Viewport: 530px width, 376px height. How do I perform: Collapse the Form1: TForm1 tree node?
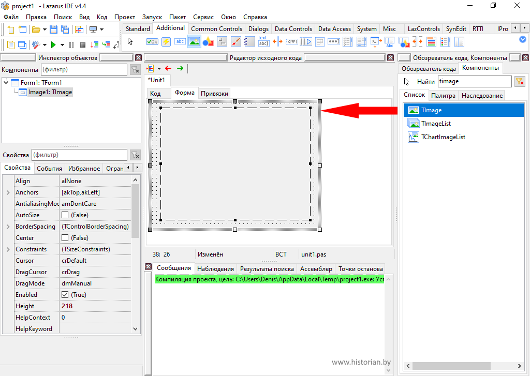[6, 82]
